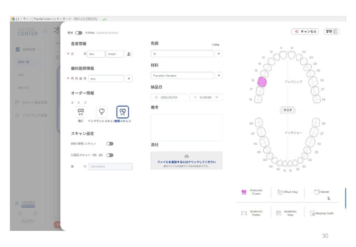This screenshot has width=356, height=247.
Task: Choose the Veneer restoration type
Action: (322, 192)
